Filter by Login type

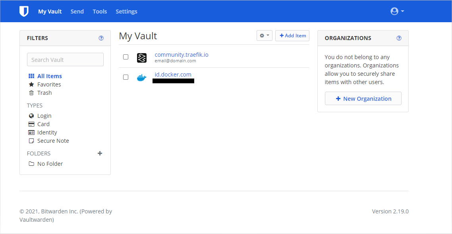click(40, 116)
